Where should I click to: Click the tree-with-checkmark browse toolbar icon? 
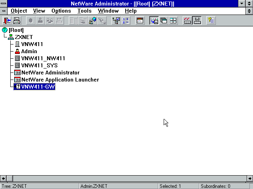pos(116,20)
